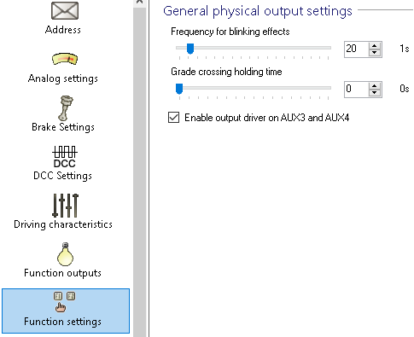Click the blinking frequency value field showing 20
This screenshot has width=414, height=337.
click(356, 49)
